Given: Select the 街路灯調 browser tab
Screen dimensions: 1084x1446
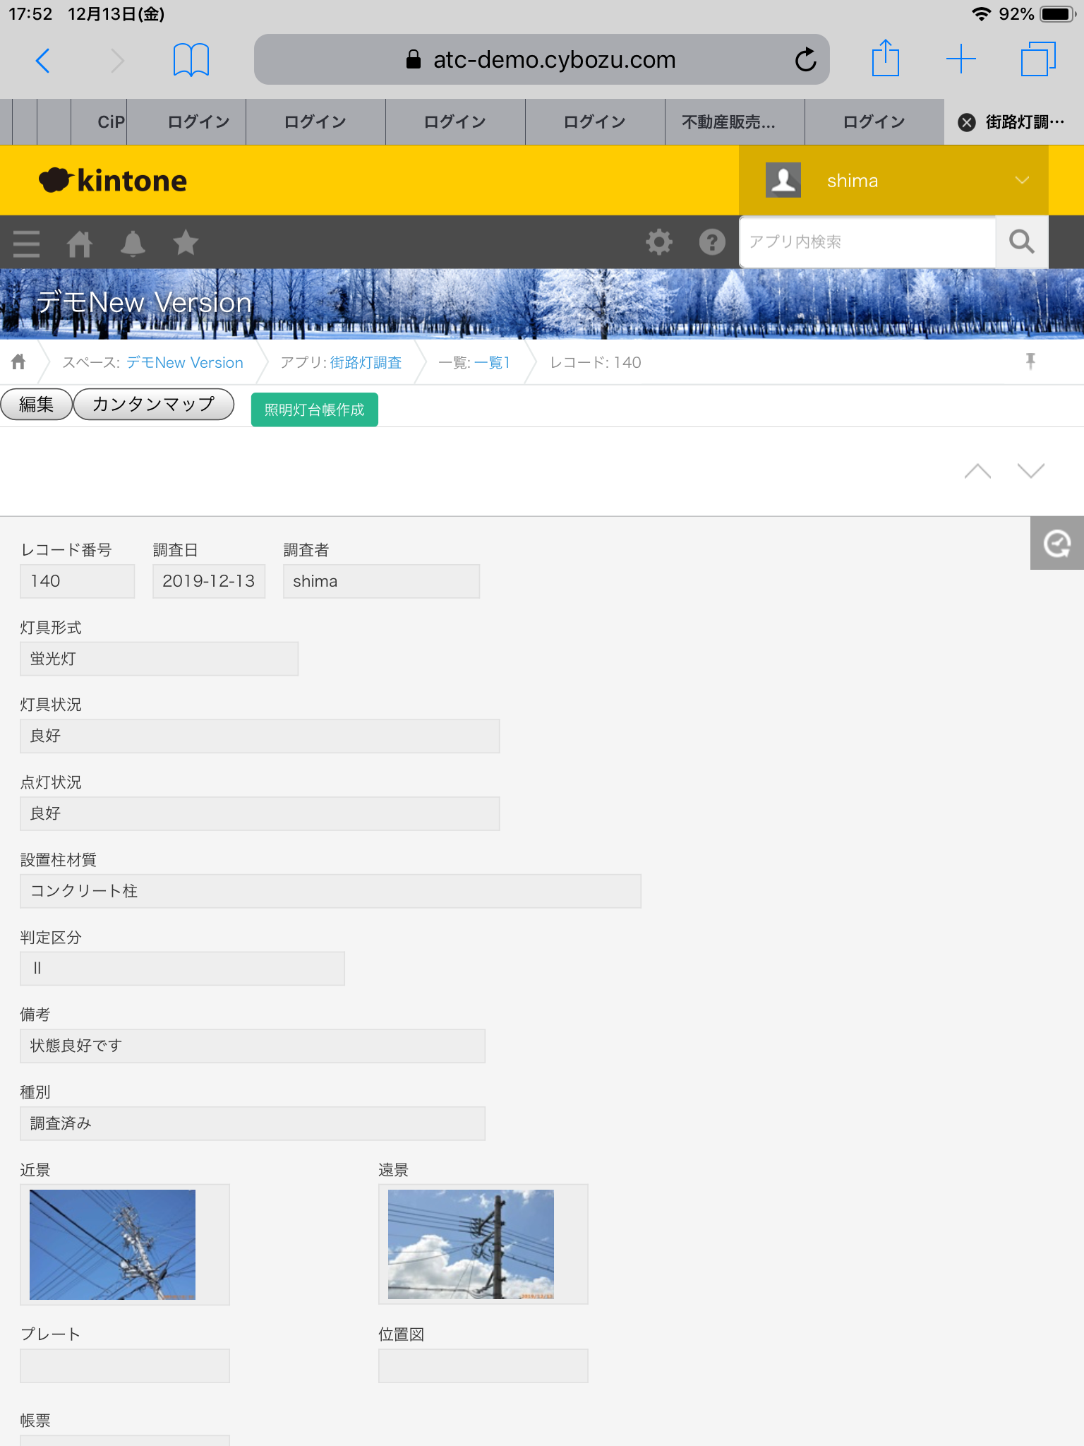Looking at the screenshot, I should [x=1014, y=122].
